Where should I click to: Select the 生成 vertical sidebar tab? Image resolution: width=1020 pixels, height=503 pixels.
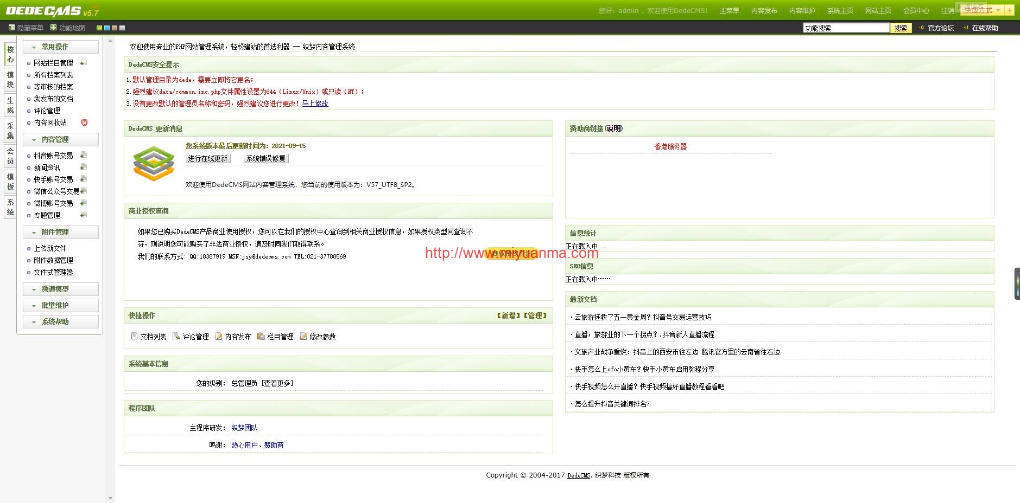click(10, 105)
